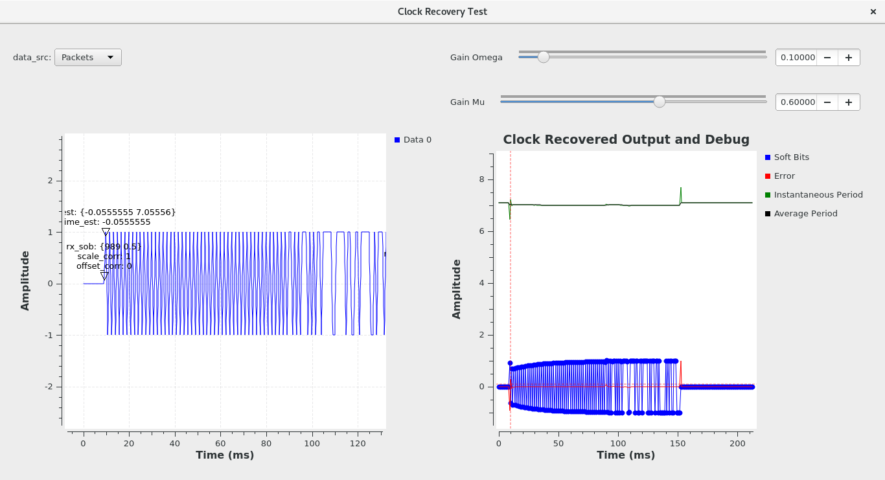
Task: Click the time_est tag marker triangle
Action: (106, 232)
